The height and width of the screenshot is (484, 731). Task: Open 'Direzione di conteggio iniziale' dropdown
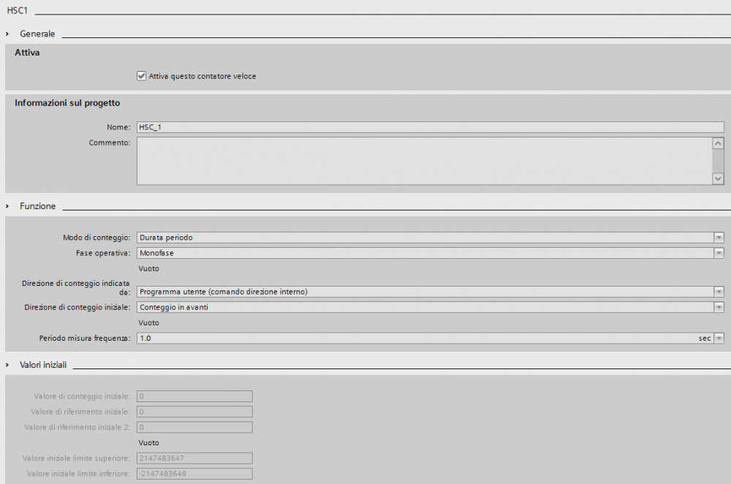tap(719, 307)
